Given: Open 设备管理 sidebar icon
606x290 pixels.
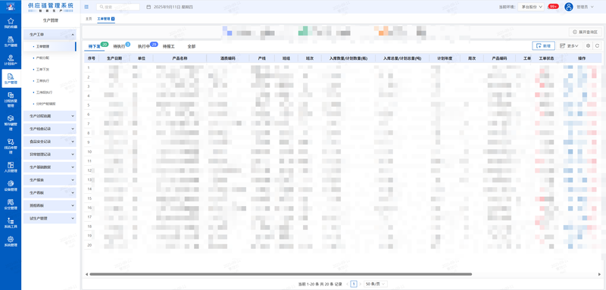Looking at the screenshot, I should click(x=11, y=186).
